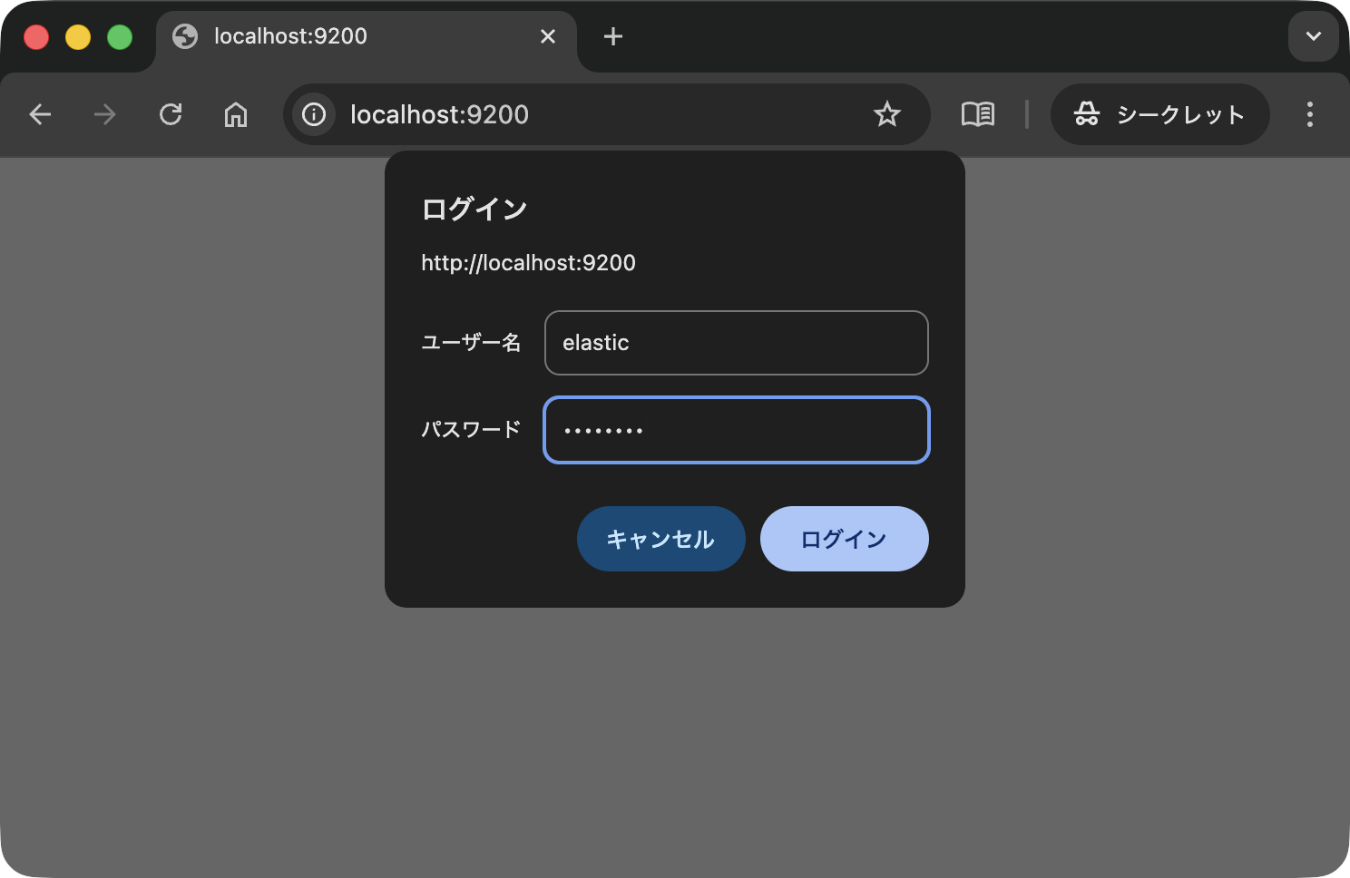Reload the localhost:9200 page
This screenshot has width=1350, height=878.
click(171, 114)
